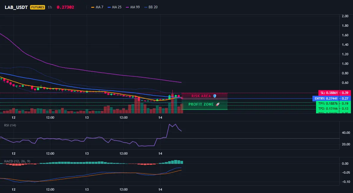Open the RSI (14) indicator label
Screen dimensions: 353x193
pyautogui.click(x=10, y=125)
